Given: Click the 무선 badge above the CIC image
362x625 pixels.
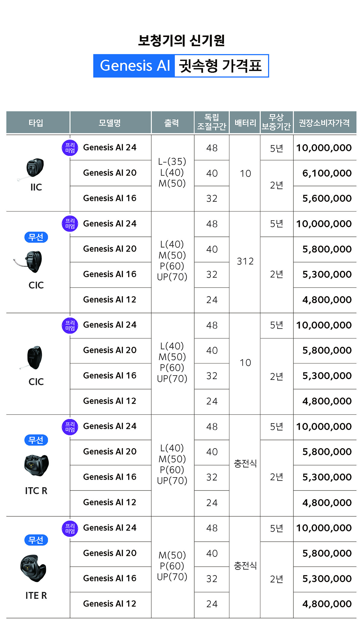Looking at the screenshot, I should click(36, 237).
